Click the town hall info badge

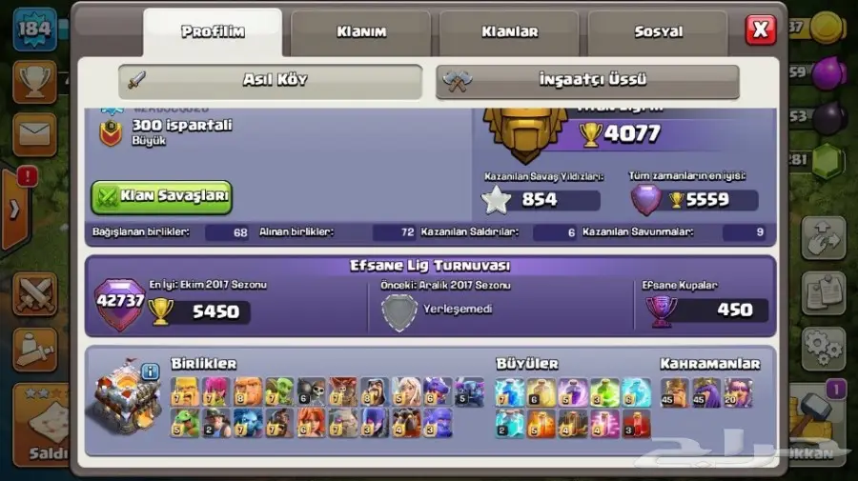tap(150, 371)
